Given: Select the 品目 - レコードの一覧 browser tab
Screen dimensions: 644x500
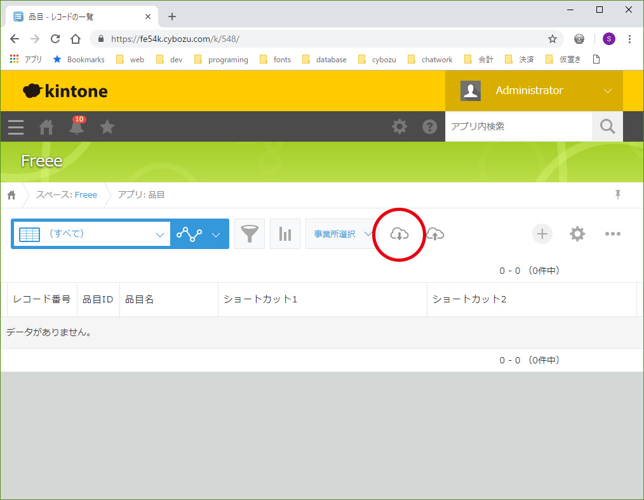Looking at the screenshot, I should point(82,17).
